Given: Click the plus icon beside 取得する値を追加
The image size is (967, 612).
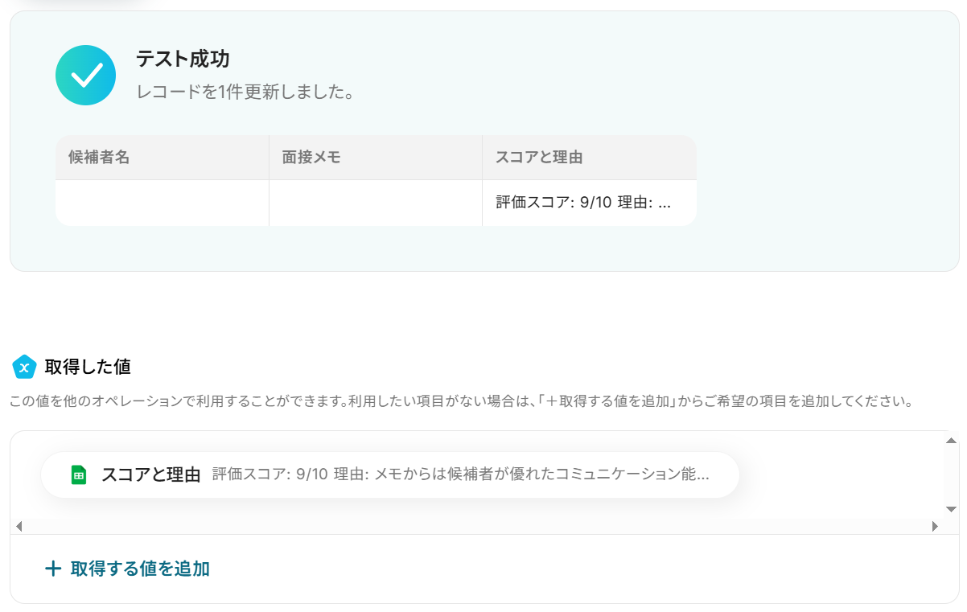Looking at the screenshot, I should [53, 569].
